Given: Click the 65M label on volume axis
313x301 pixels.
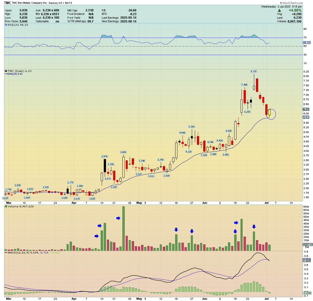Looking at the screenshot, I should [x=306, y=207].
